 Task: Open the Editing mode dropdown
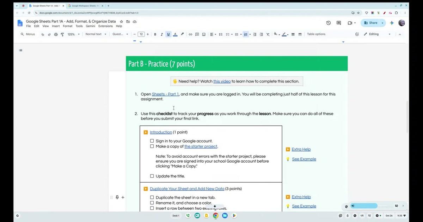point(377,34)
